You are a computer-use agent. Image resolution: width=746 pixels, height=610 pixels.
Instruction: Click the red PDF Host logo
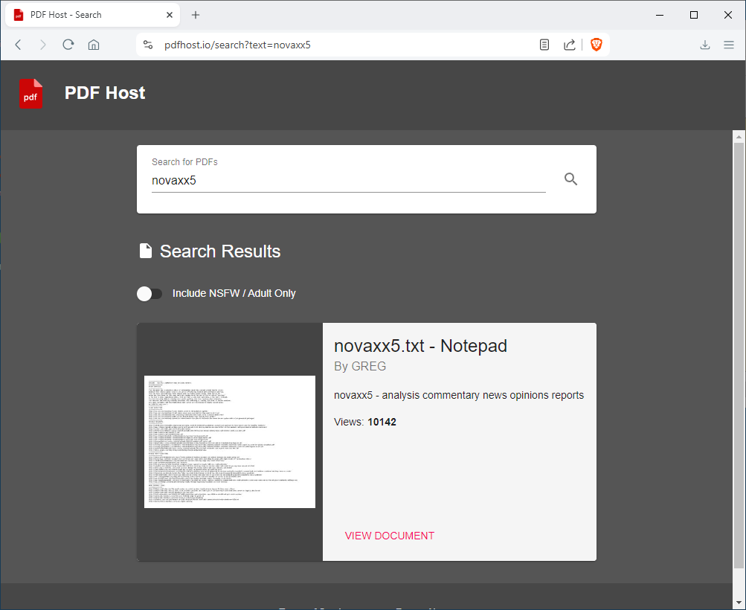coord(31,93)
